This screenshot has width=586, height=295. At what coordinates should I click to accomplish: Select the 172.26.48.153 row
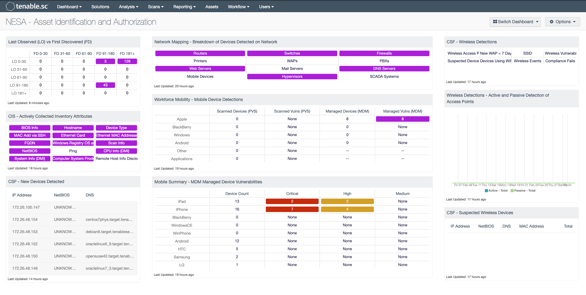(x=73, y=232)
